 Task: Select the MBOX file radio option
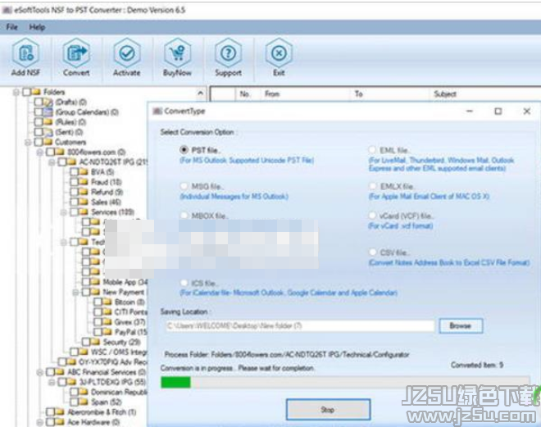point(184,216)
